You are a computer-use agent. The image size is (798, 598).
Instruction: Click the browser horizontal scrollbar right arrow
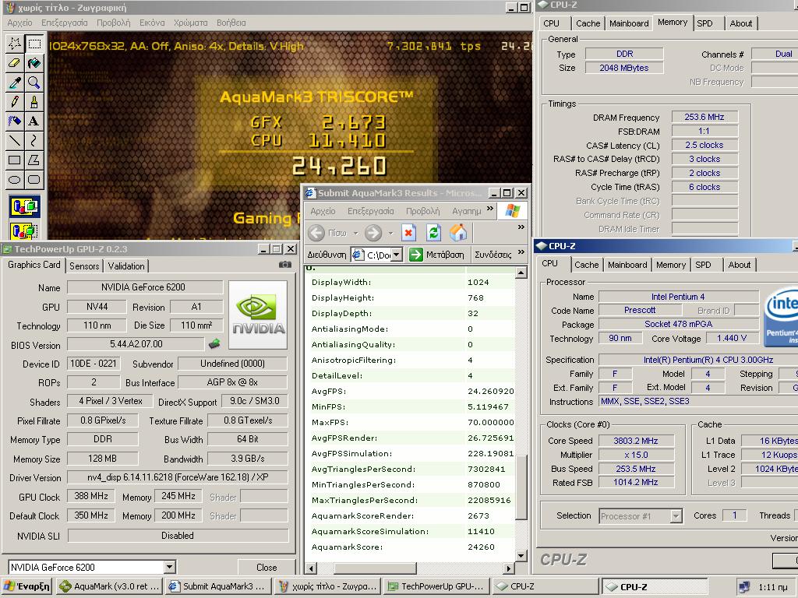[x=508, y=568]
